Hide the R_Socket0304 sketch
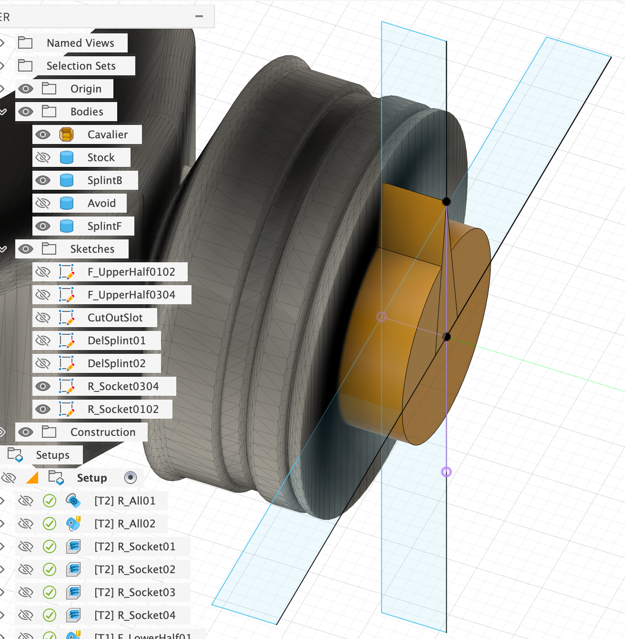The width and height of the screenshot is (625, 639). point(43,386)
